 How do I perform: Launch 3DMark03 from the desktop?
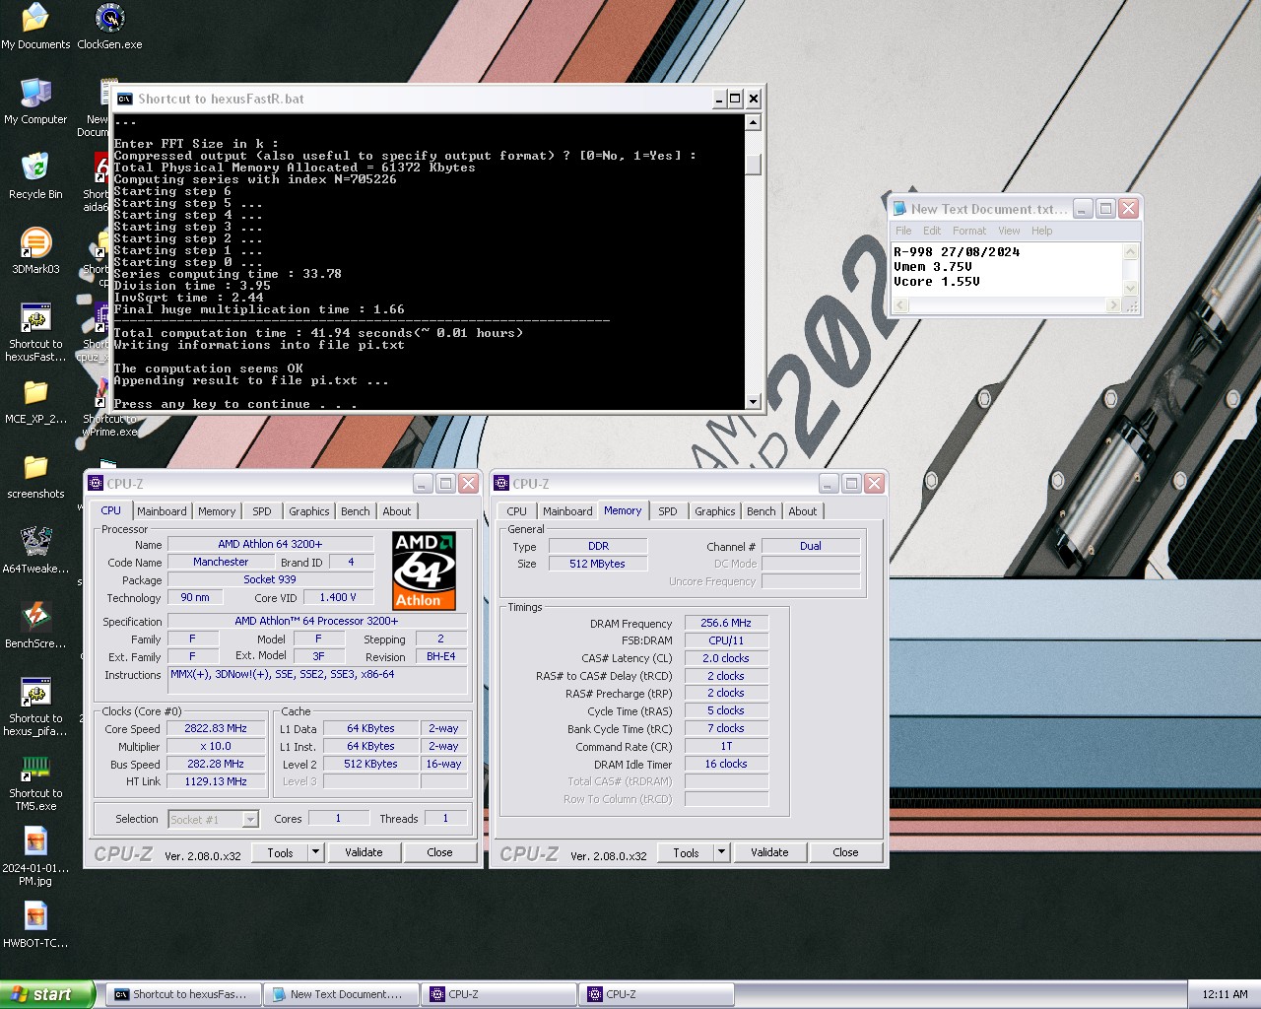pyautogui.click(x=35, y=251)
